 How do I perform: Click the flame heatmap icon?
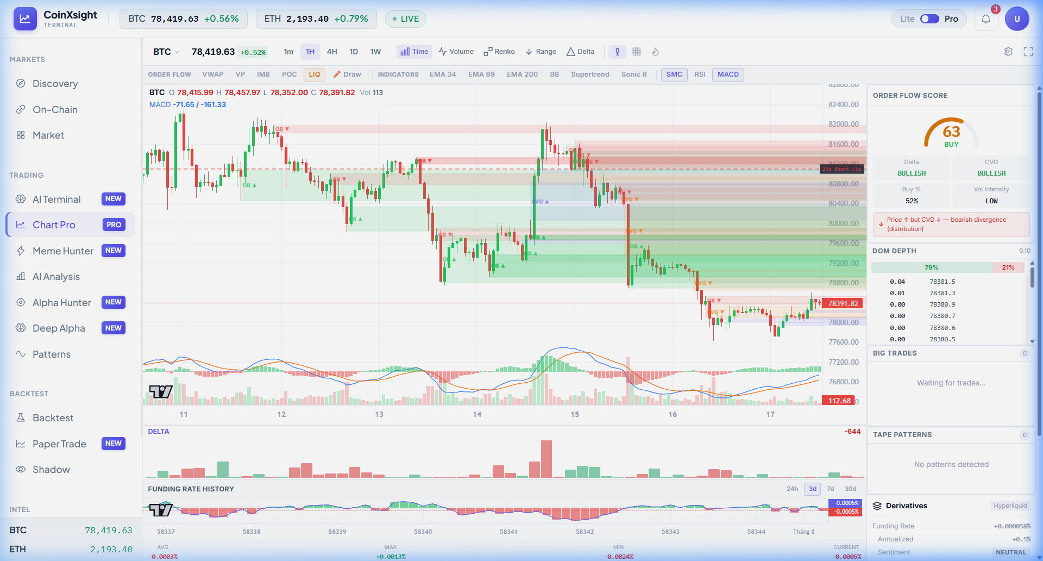(656, 52)
